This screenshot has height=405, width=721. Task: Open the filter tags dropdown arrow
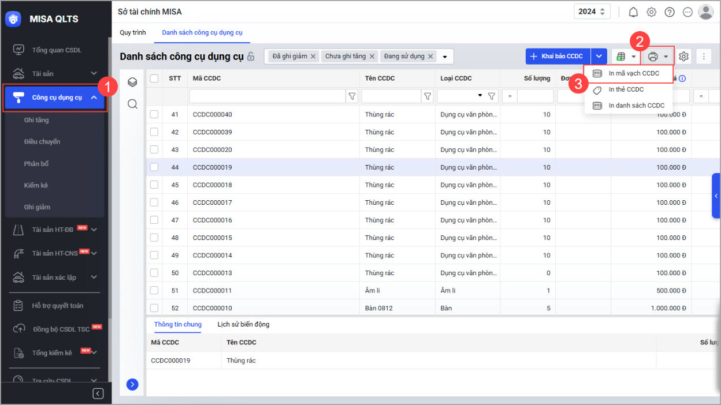445,57
